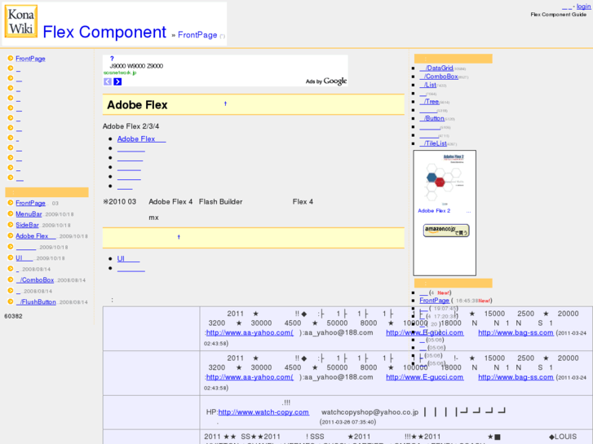The width and height of the screenshot is (593, 444).
Task: Click the bullet icon beside SideBar
Action: pos(11,225)
